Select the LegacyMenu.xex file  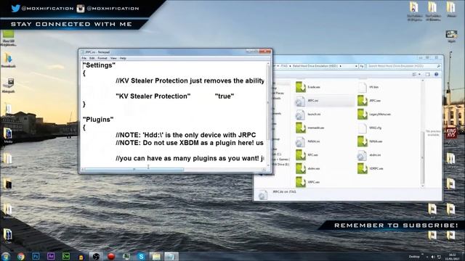coord(374,115)
